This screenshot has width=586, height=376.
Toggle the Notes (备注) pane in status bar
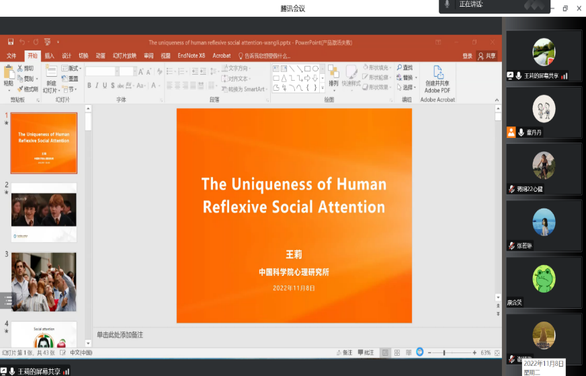(344, 352)
